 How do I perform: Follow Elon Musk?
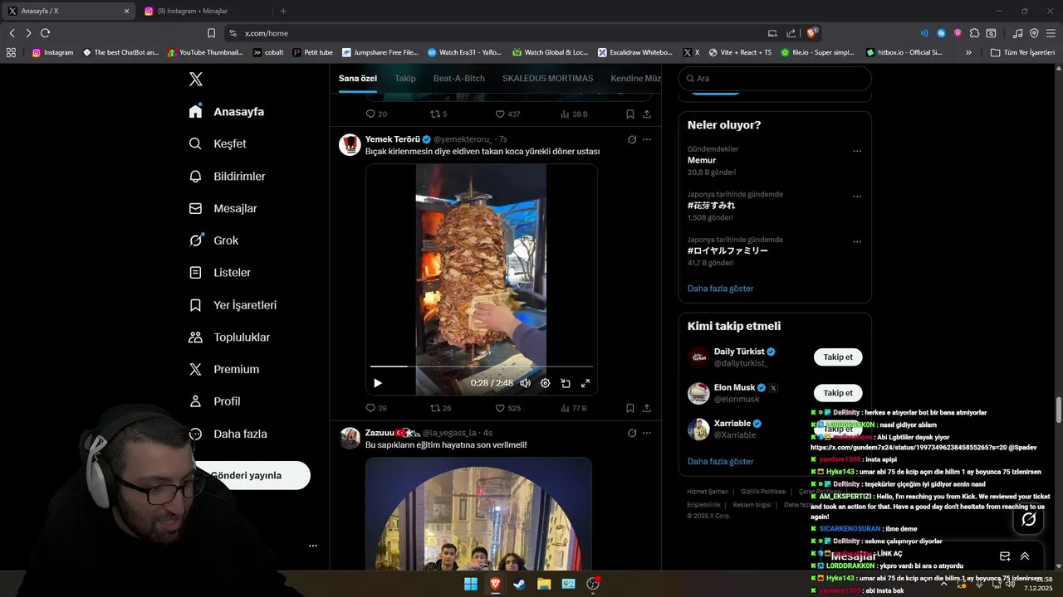point(838,393)
